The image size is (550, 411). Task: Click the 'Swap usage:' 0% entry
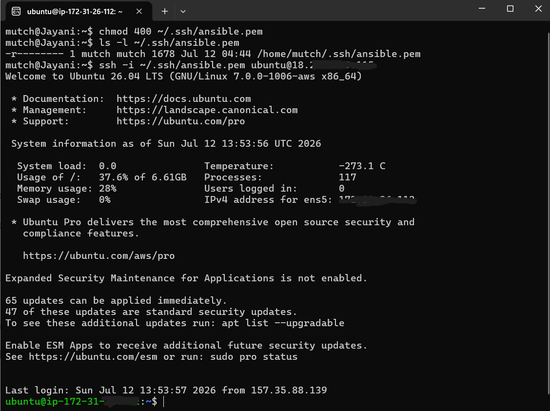(64, 199)
